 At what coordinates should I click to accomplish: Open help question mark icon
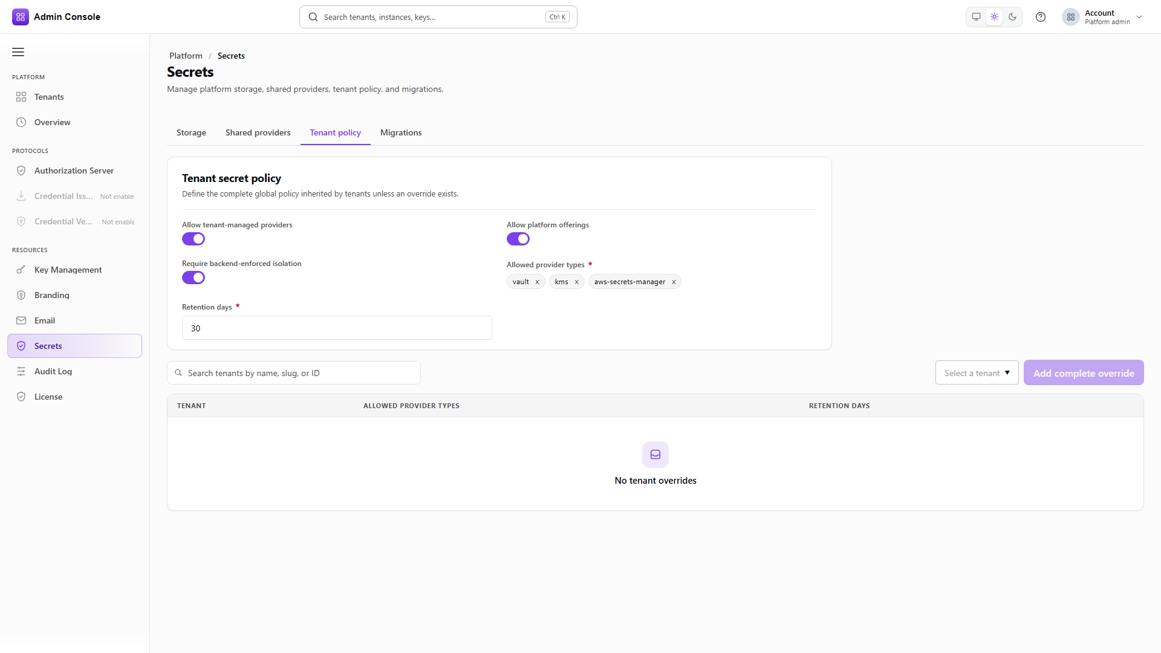1041,17
